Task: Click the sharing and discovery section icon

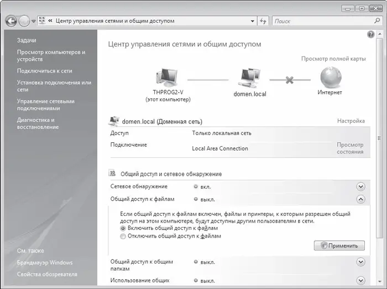Action: pos(112,173)
